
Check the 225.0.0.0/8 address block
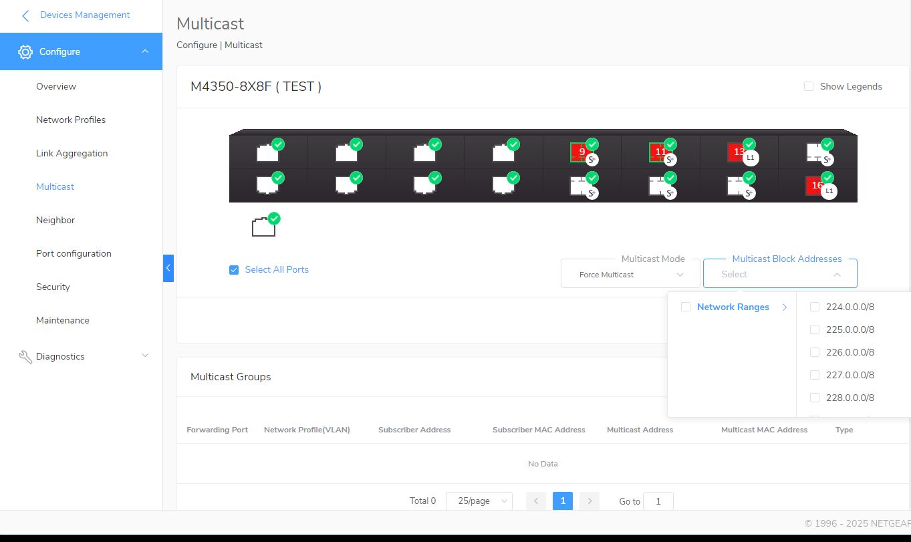(815, 329)
